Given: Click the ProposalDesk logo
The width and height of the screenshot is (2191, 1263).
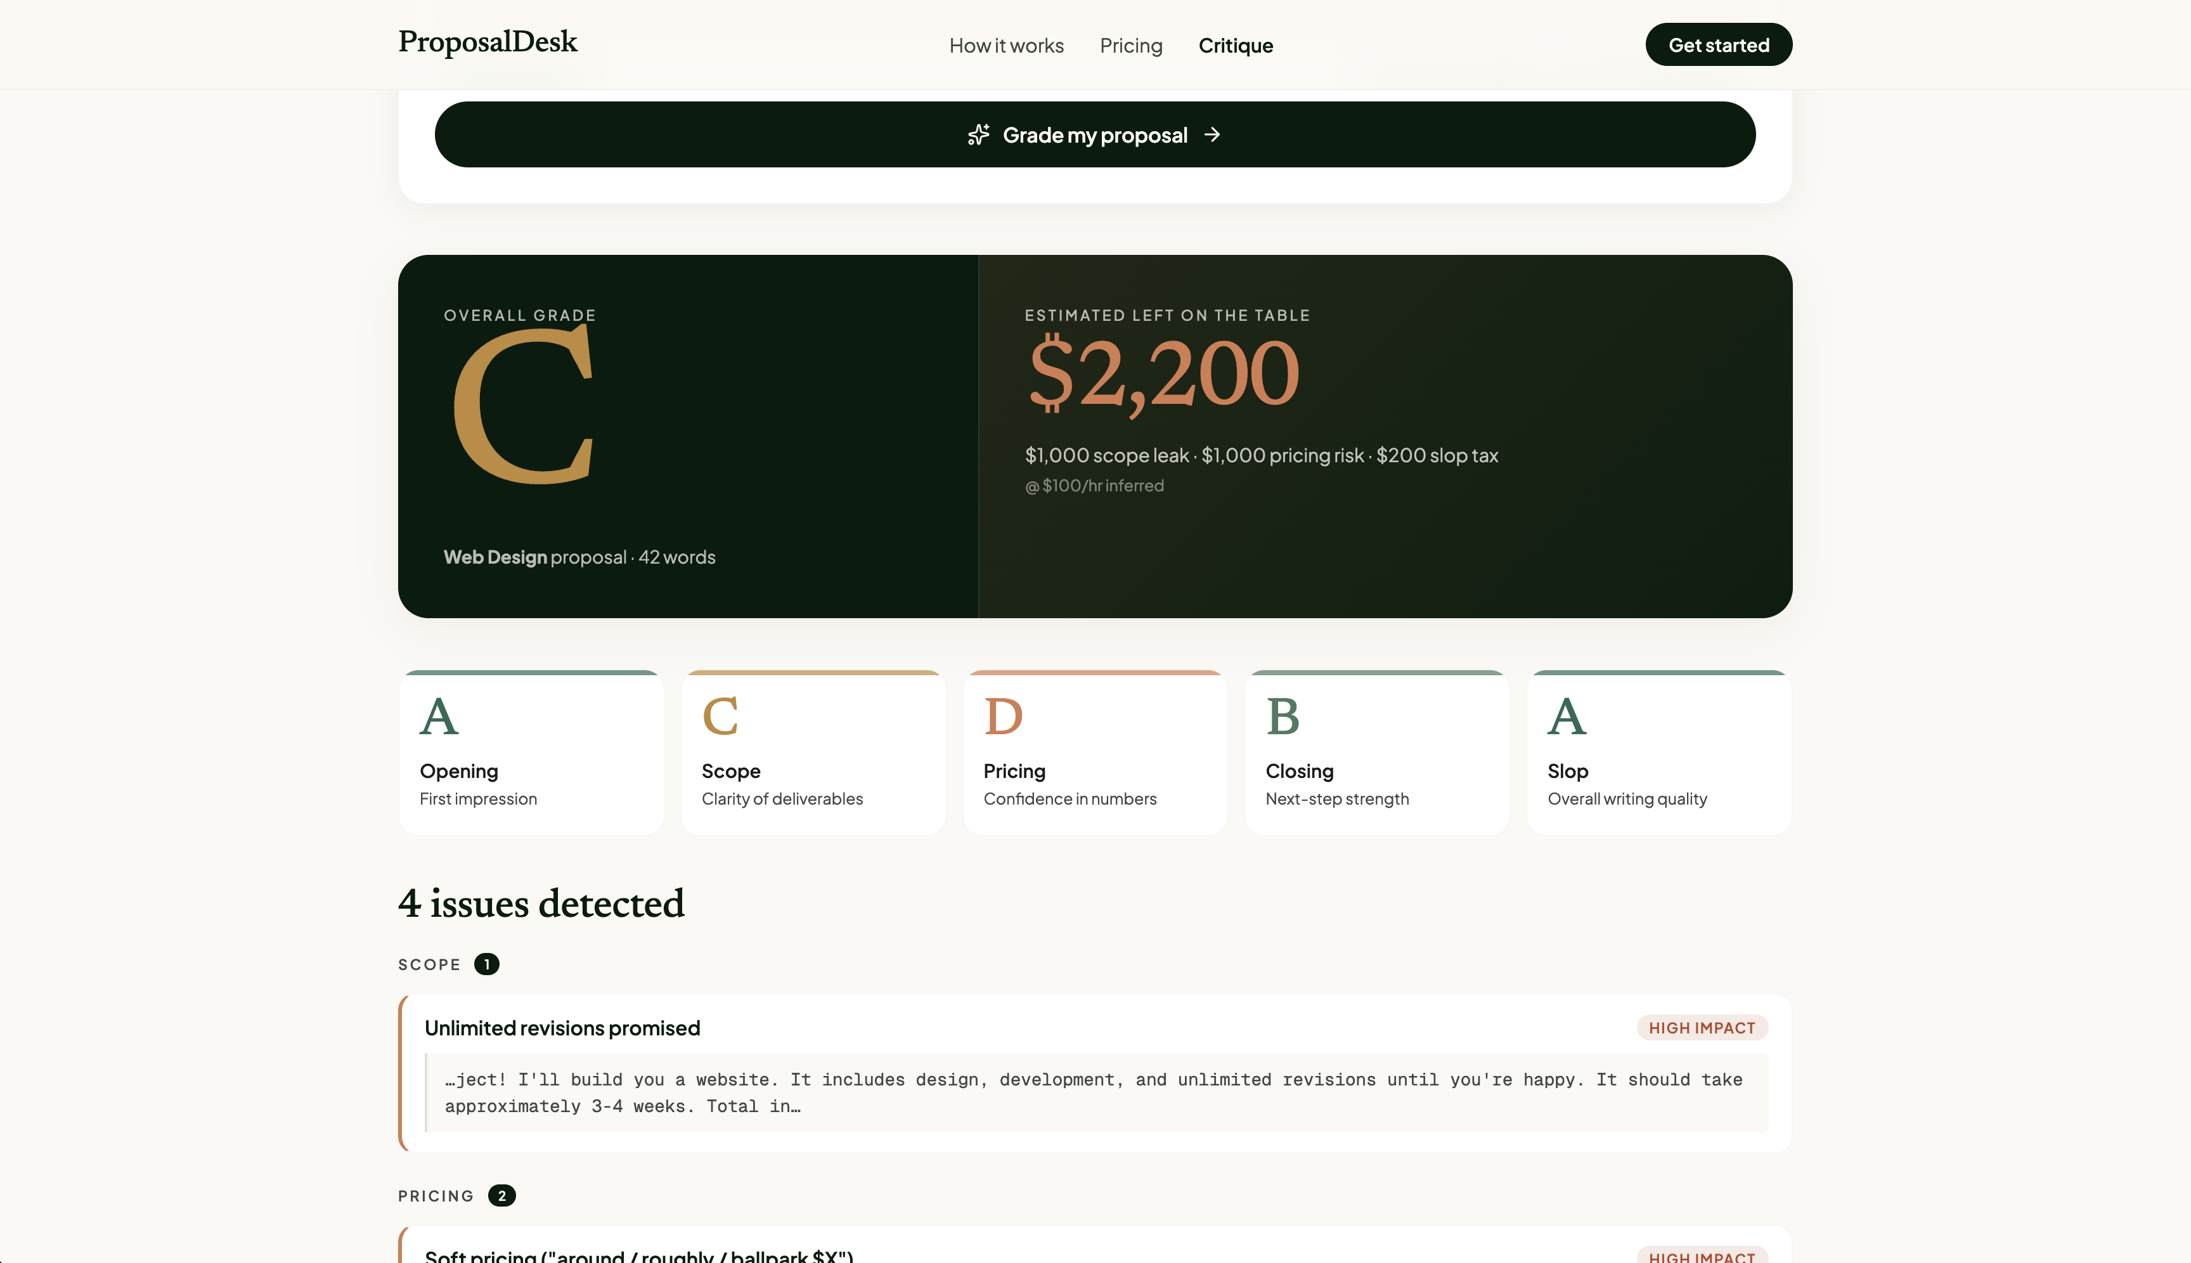Looking at the screenshot, I should pos(488,42).
